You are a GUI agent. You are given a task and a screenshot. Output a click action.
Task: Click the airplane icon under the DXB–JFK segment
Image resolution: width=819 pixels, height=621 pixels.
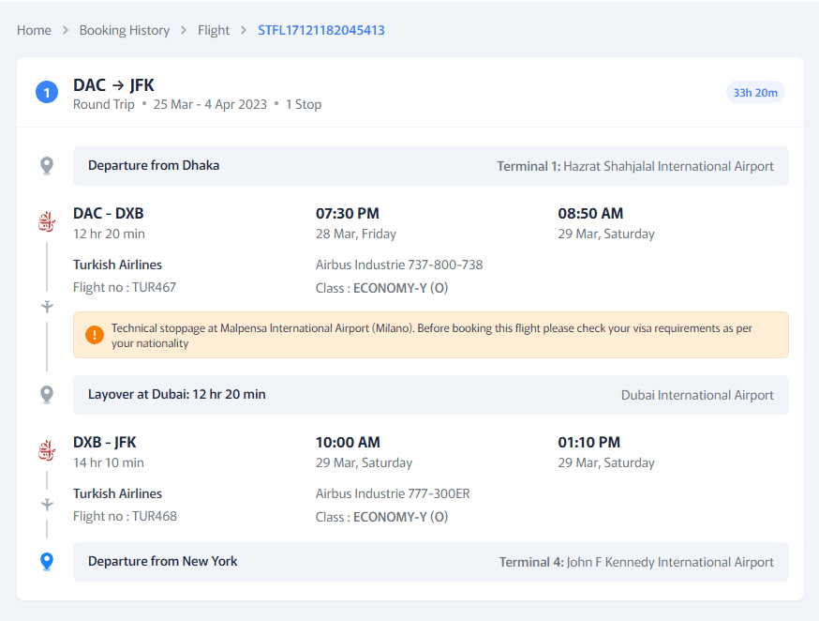(x=47, y=503)
